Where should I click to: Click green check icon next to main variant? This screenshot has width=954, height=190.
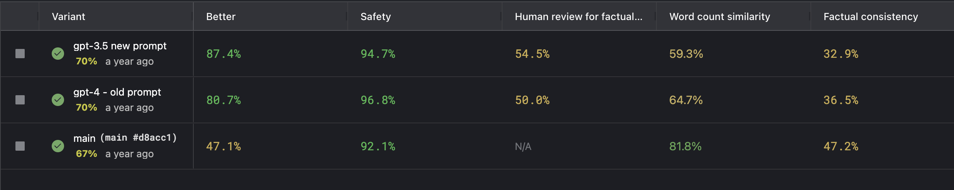click(58, 146)
